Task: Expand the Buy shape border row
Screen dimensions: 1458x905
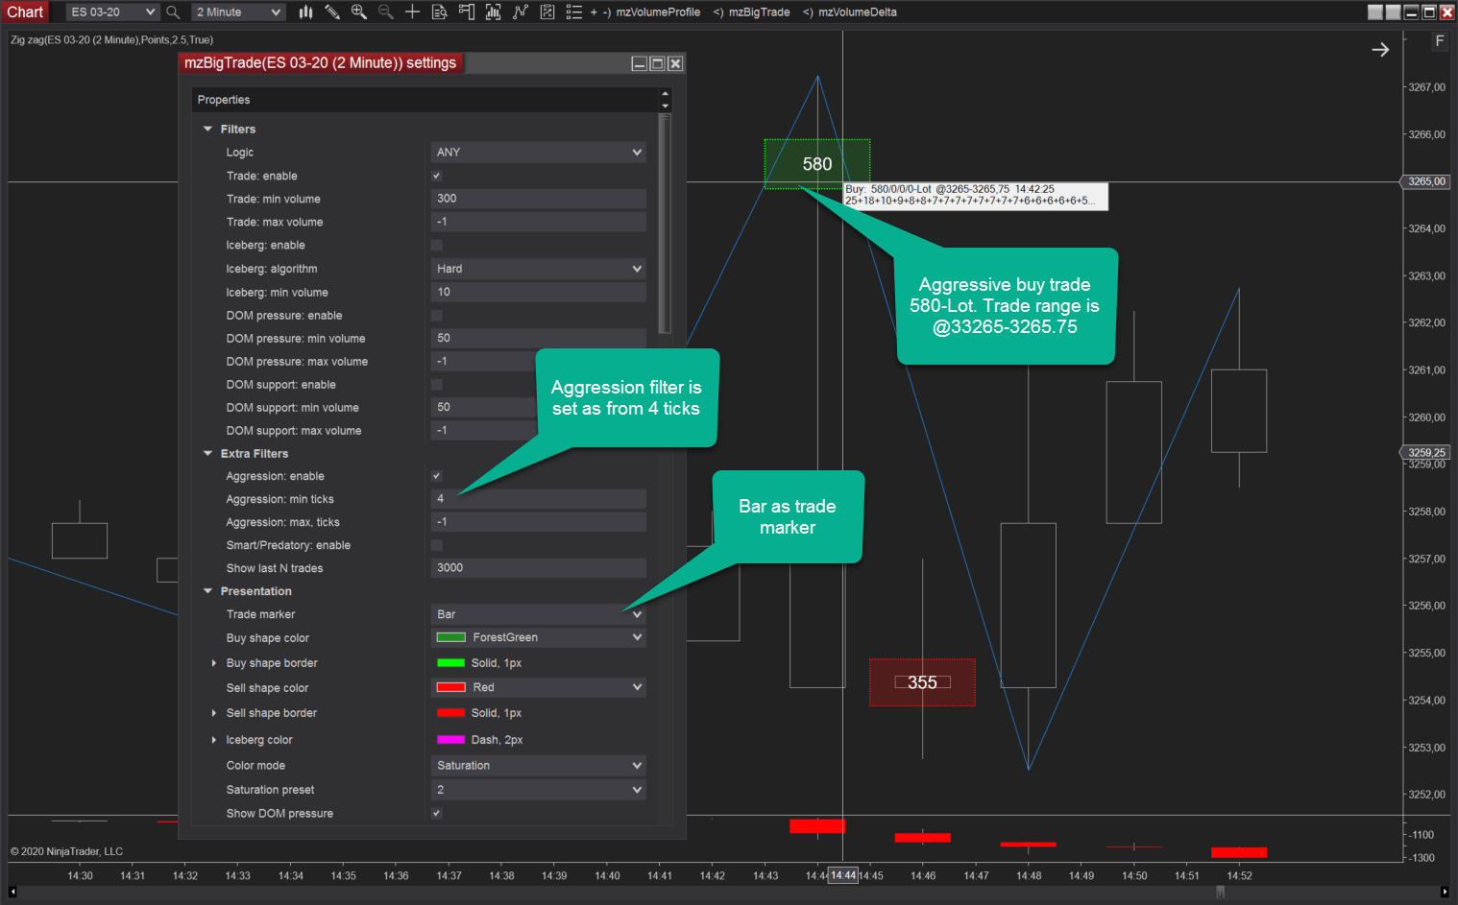Action: (x=213, y=663)
